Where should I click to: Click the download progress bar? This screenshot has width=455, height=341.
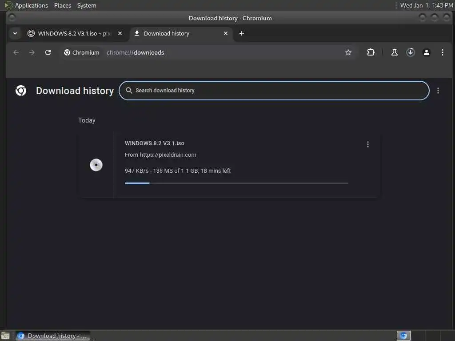236,183
